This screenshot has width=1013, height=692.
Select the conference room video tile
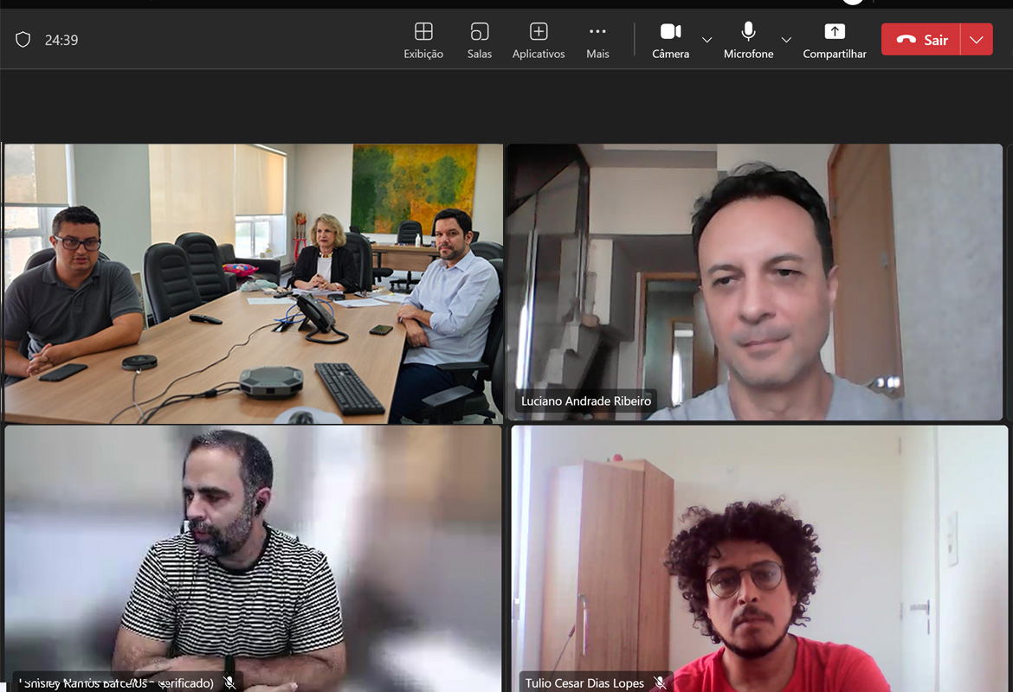pos(253,282)
